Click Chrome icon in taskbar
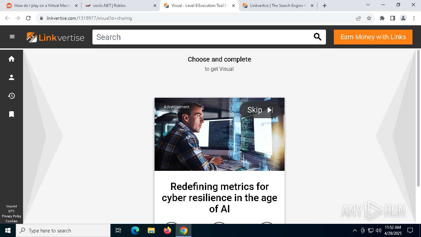The height and width of the screenshot is (237, 421). coord(184,230)
